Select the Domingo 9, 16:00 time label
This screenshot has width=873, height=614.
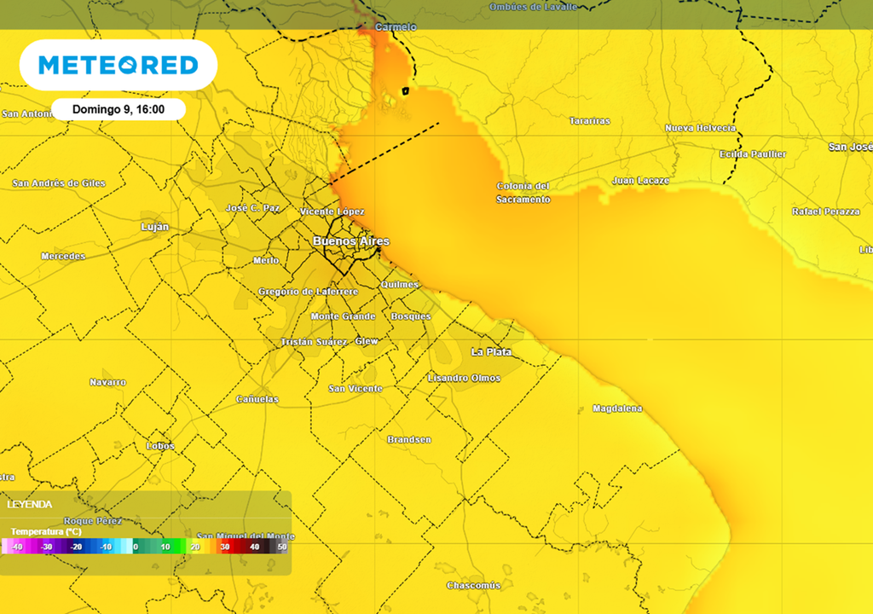pos(118,109)
